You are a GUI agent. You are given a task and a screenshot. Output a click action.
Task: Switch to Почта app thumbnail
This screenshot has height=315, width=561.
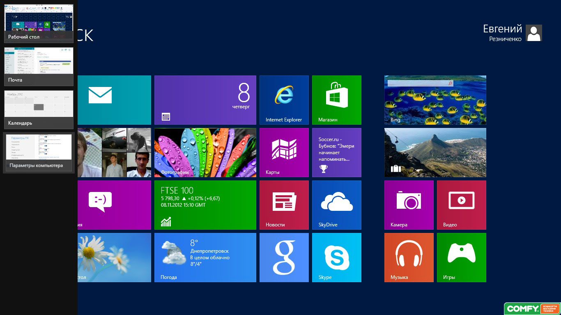39,66
